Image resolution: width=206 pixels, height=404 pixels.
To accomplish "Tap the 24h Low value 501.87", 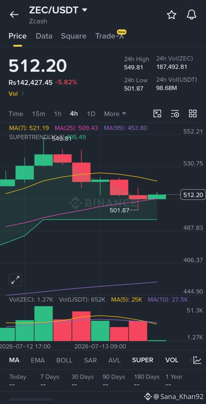I will pos(134,89).
